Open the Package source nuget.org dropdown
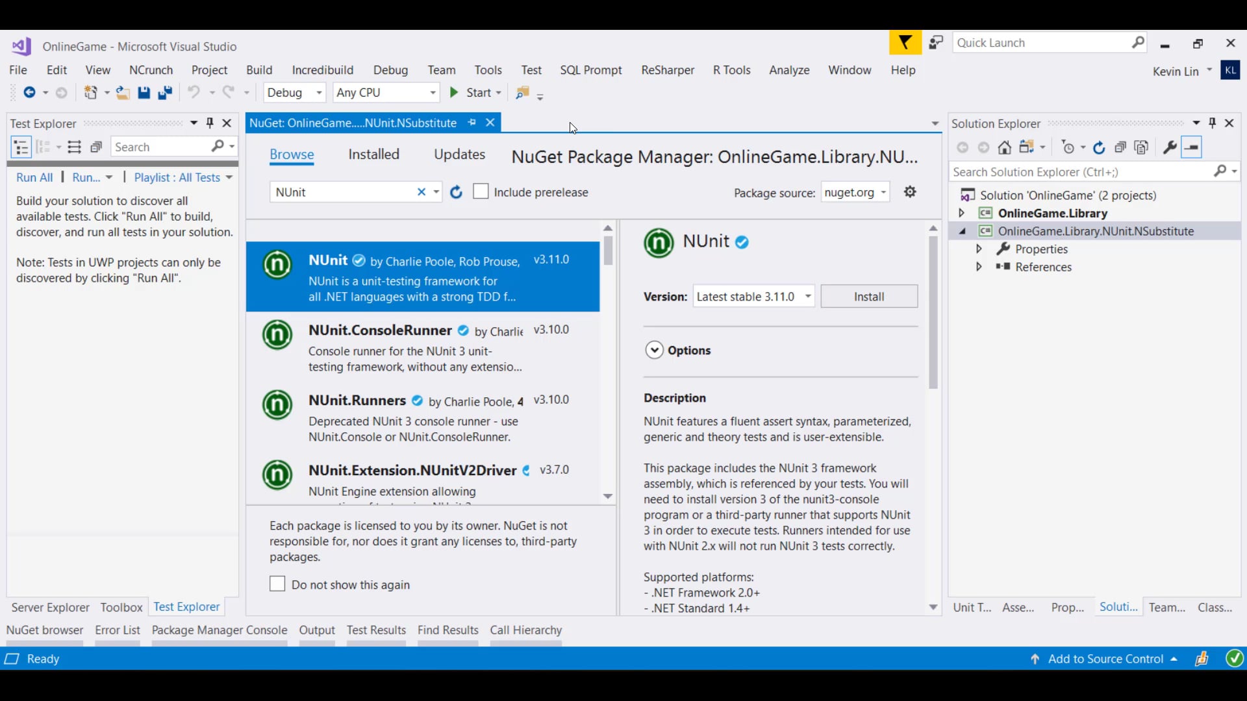 [x=855, y=192]
